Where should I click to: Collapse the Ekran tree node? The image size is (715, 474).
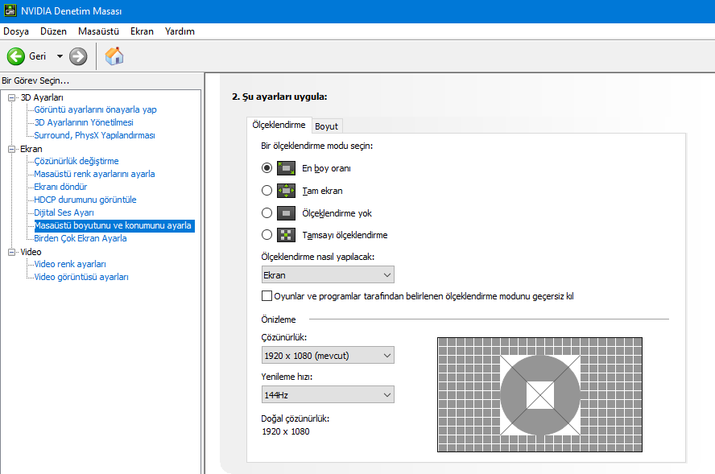(x=12, y=149)
